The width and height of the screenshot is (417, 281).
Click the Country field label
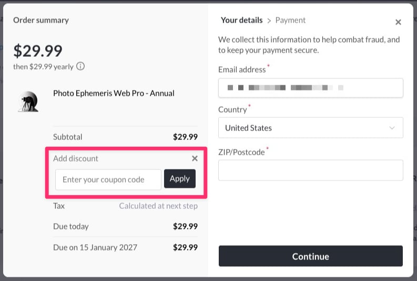click(x=232, y=109)
